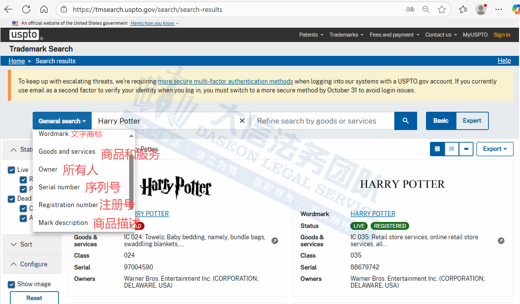Switch to list view icon
520x304 pixels.
click(x=452, y=149)
